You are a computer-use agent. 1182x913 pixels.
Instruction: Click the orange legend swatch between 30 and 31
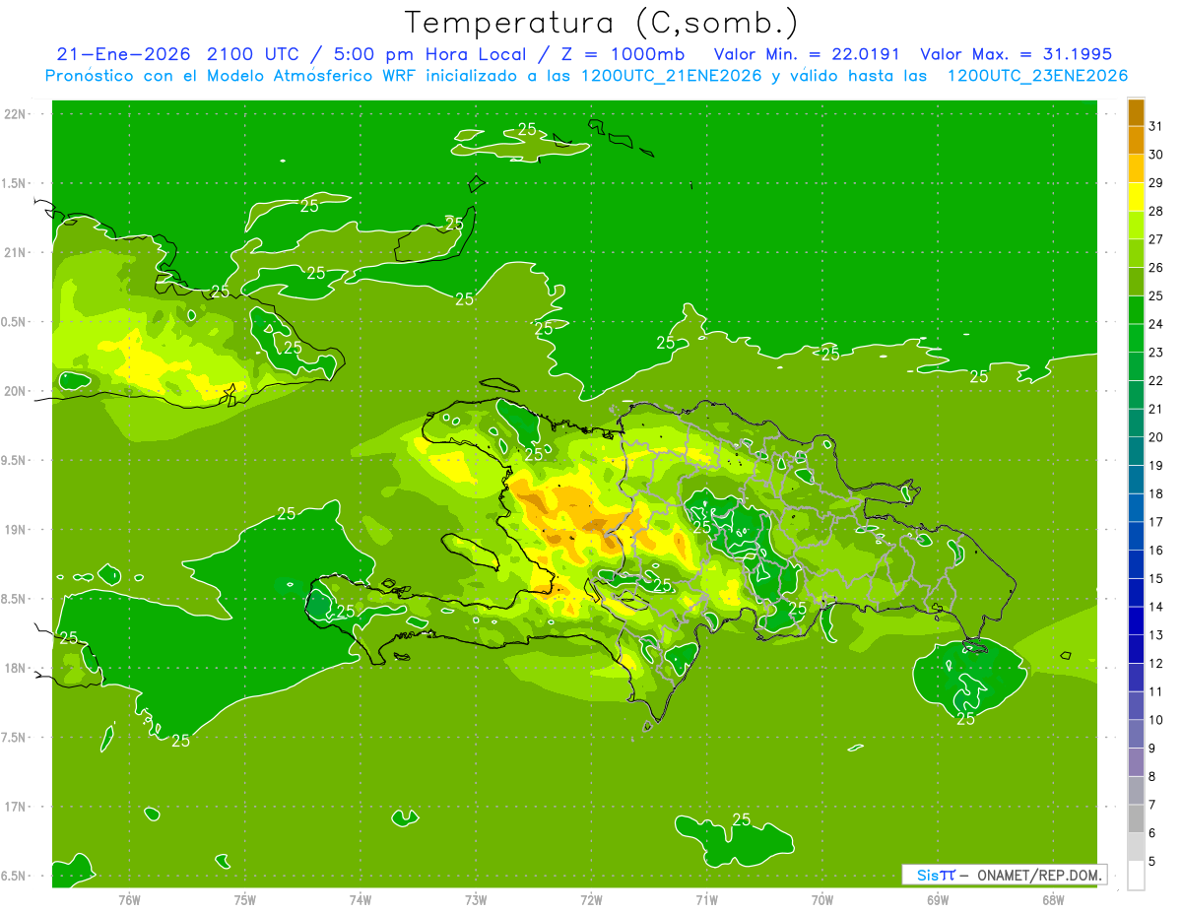point(1136,140)
